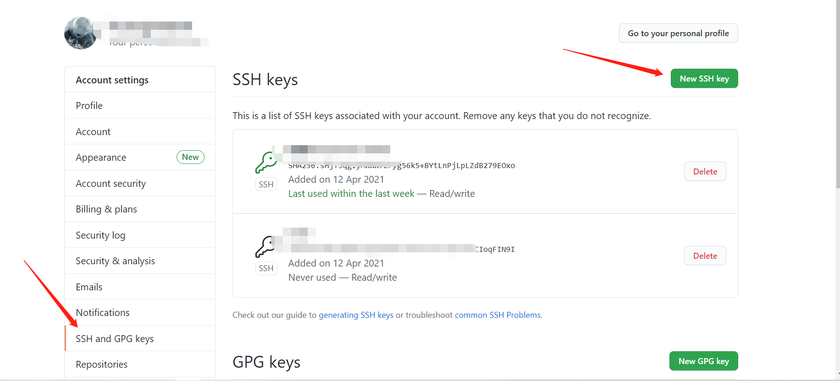Click the green New badge beside Appearance

pyautogui.click(x=190, y=157)
